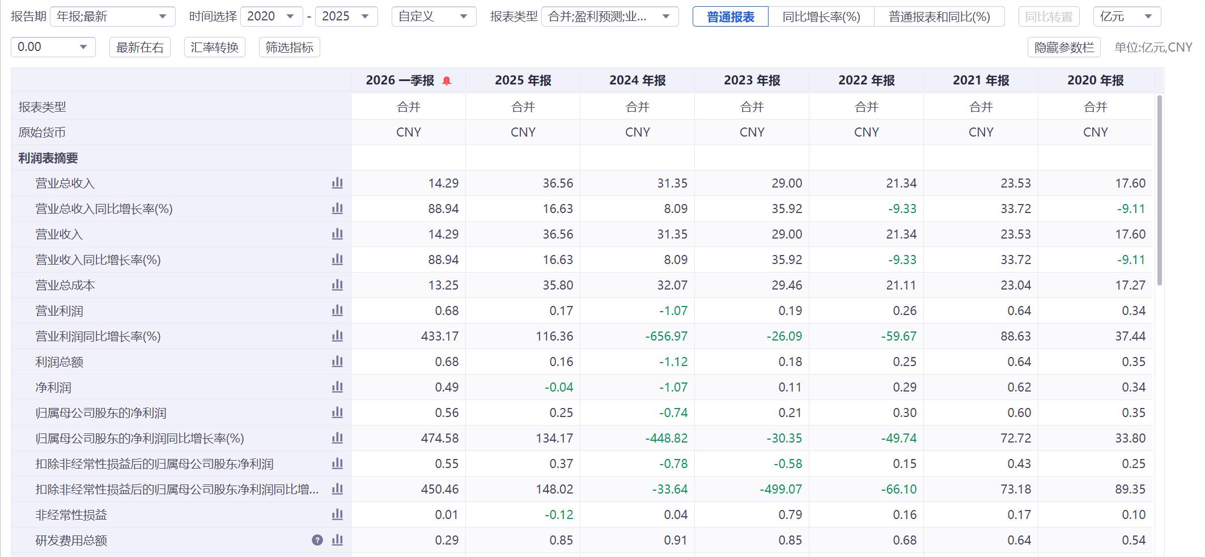Open the 亿元 unit dropdown
This screenshot has width=1205, height=557.
tap(1127, 16)
